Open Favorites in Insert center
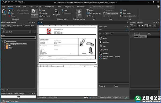 pos(104,42)
